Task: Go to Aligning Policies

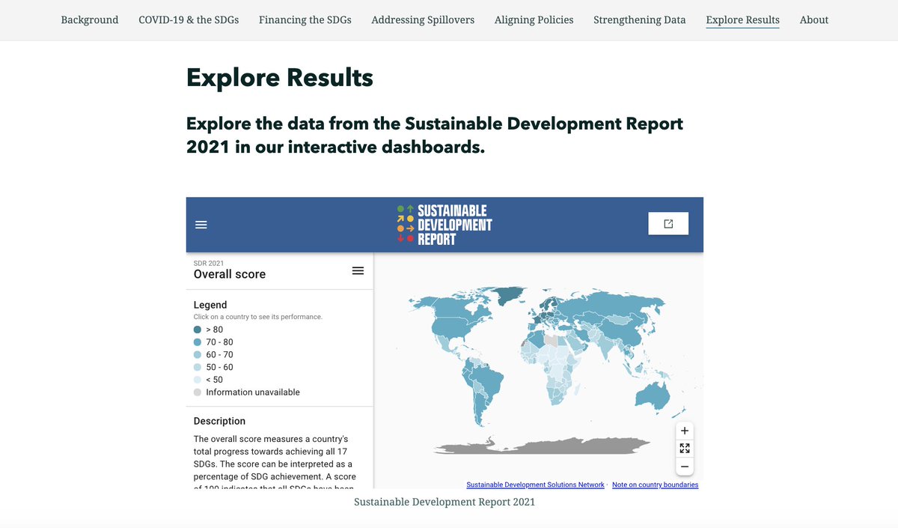Action: tap(534, 20)
